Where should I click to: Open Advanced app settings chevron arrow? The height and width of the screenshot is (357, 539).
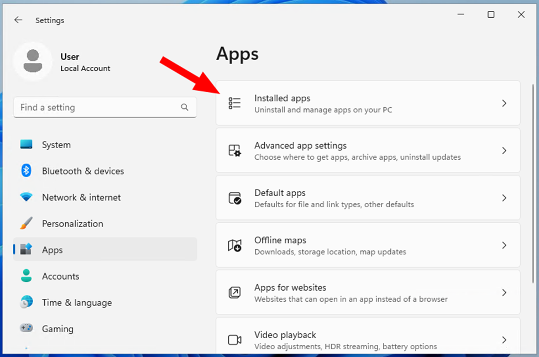click(504, 150)
